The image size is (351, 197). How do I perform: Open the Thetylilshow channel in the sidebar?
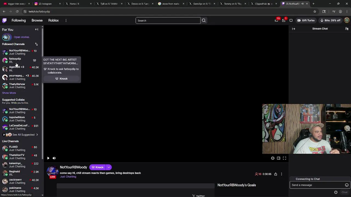point(21,86)
